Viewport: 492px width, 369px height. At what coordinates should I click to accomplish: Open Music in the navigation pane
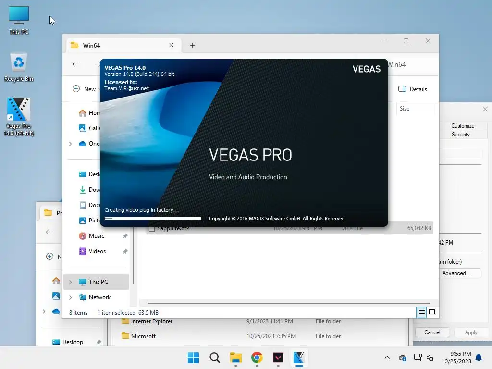click(96, 235)
